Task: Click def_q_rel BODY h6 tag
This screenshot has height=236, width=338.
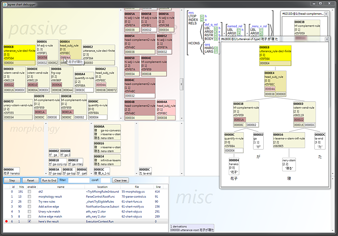Action: [x=216, y=39]
